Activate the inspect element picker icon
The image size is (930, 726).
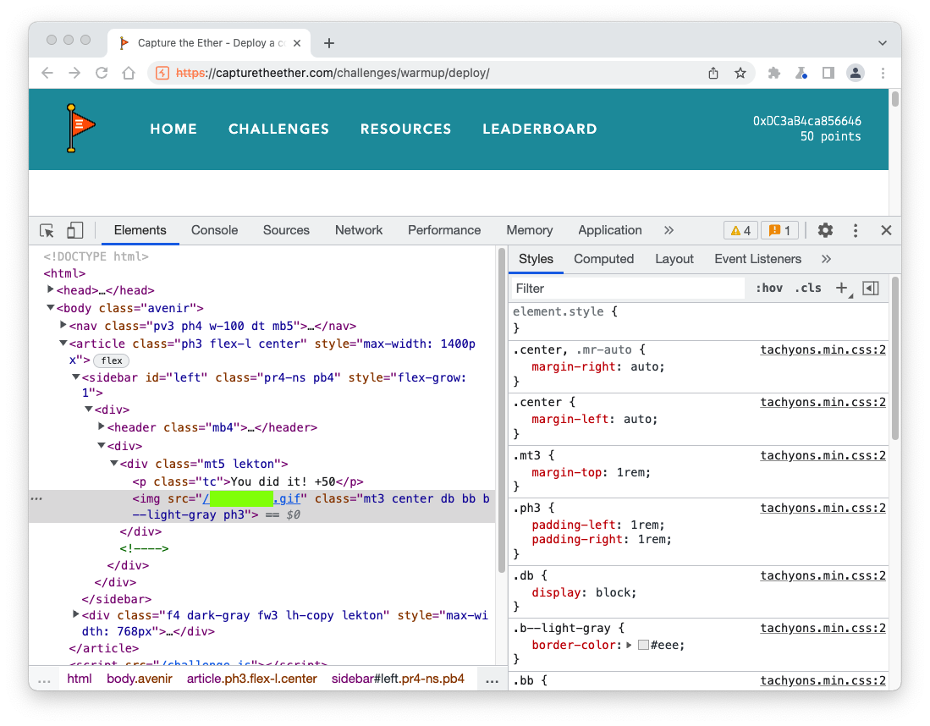47,230
